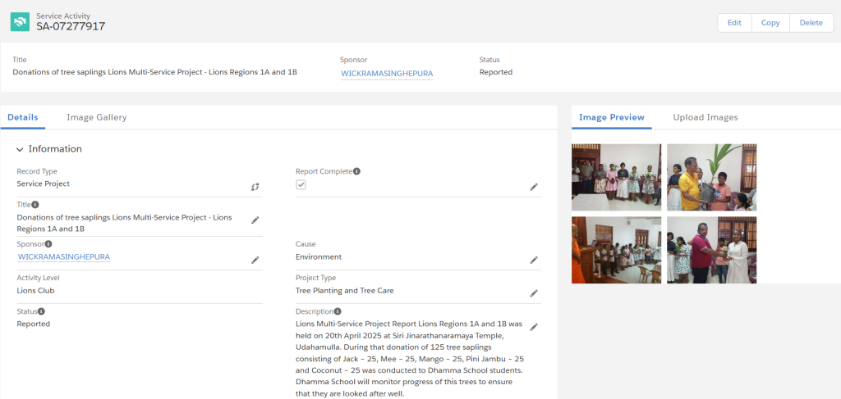Click the Lions Club activity level value
The width and height of the screenshot is (841, 399).
[35, 290]
